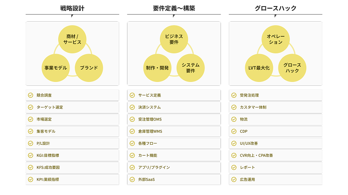The height and width of the screenshot is (195, 348).
Task: Toggle the ターゲット選定 checkmark
Action: [x=30, y=107]
